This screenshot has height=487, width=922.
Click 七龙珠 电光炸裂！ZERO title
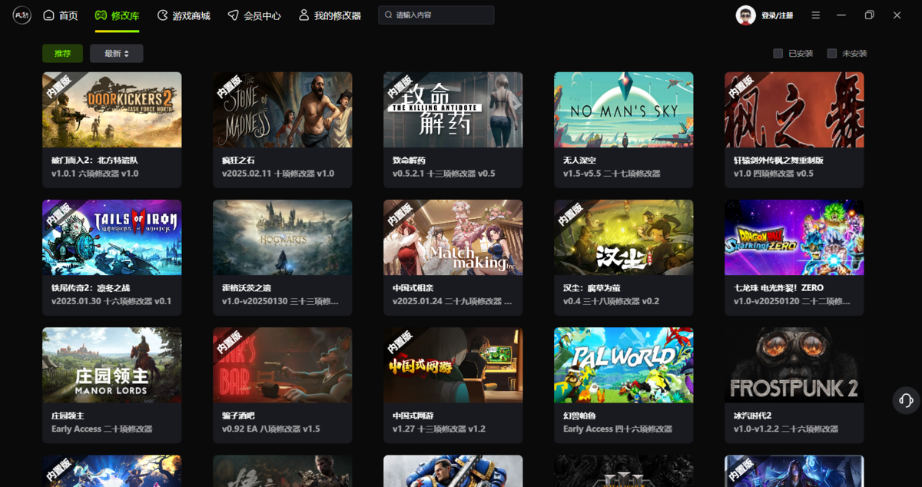(x=778, y=287)
